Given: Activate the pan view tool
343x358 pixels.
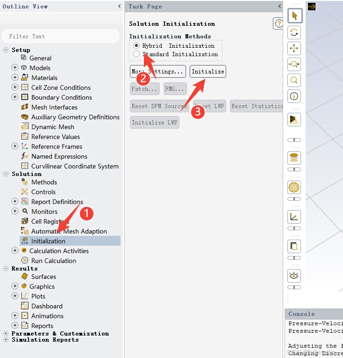Looking at the screenshot, I should tap(294, 48).
